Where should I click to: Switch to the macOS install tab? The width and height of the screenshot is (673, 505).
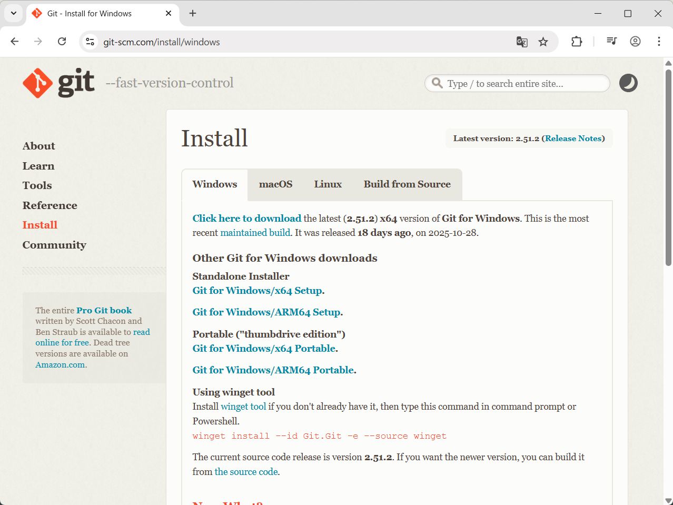click(x=275, y=184)
